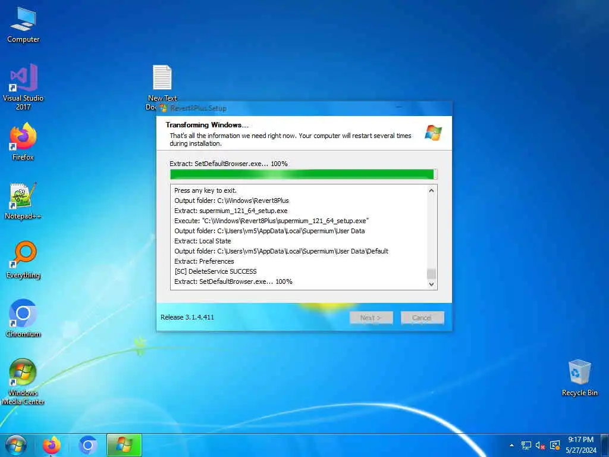Show hidden system tray icons
This screenshot has height=457, width=609.
[511, 445]
